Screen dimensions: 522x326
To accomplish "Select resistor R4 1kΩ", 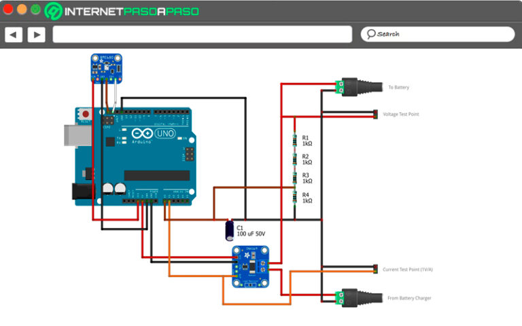I will coord(294,197).
